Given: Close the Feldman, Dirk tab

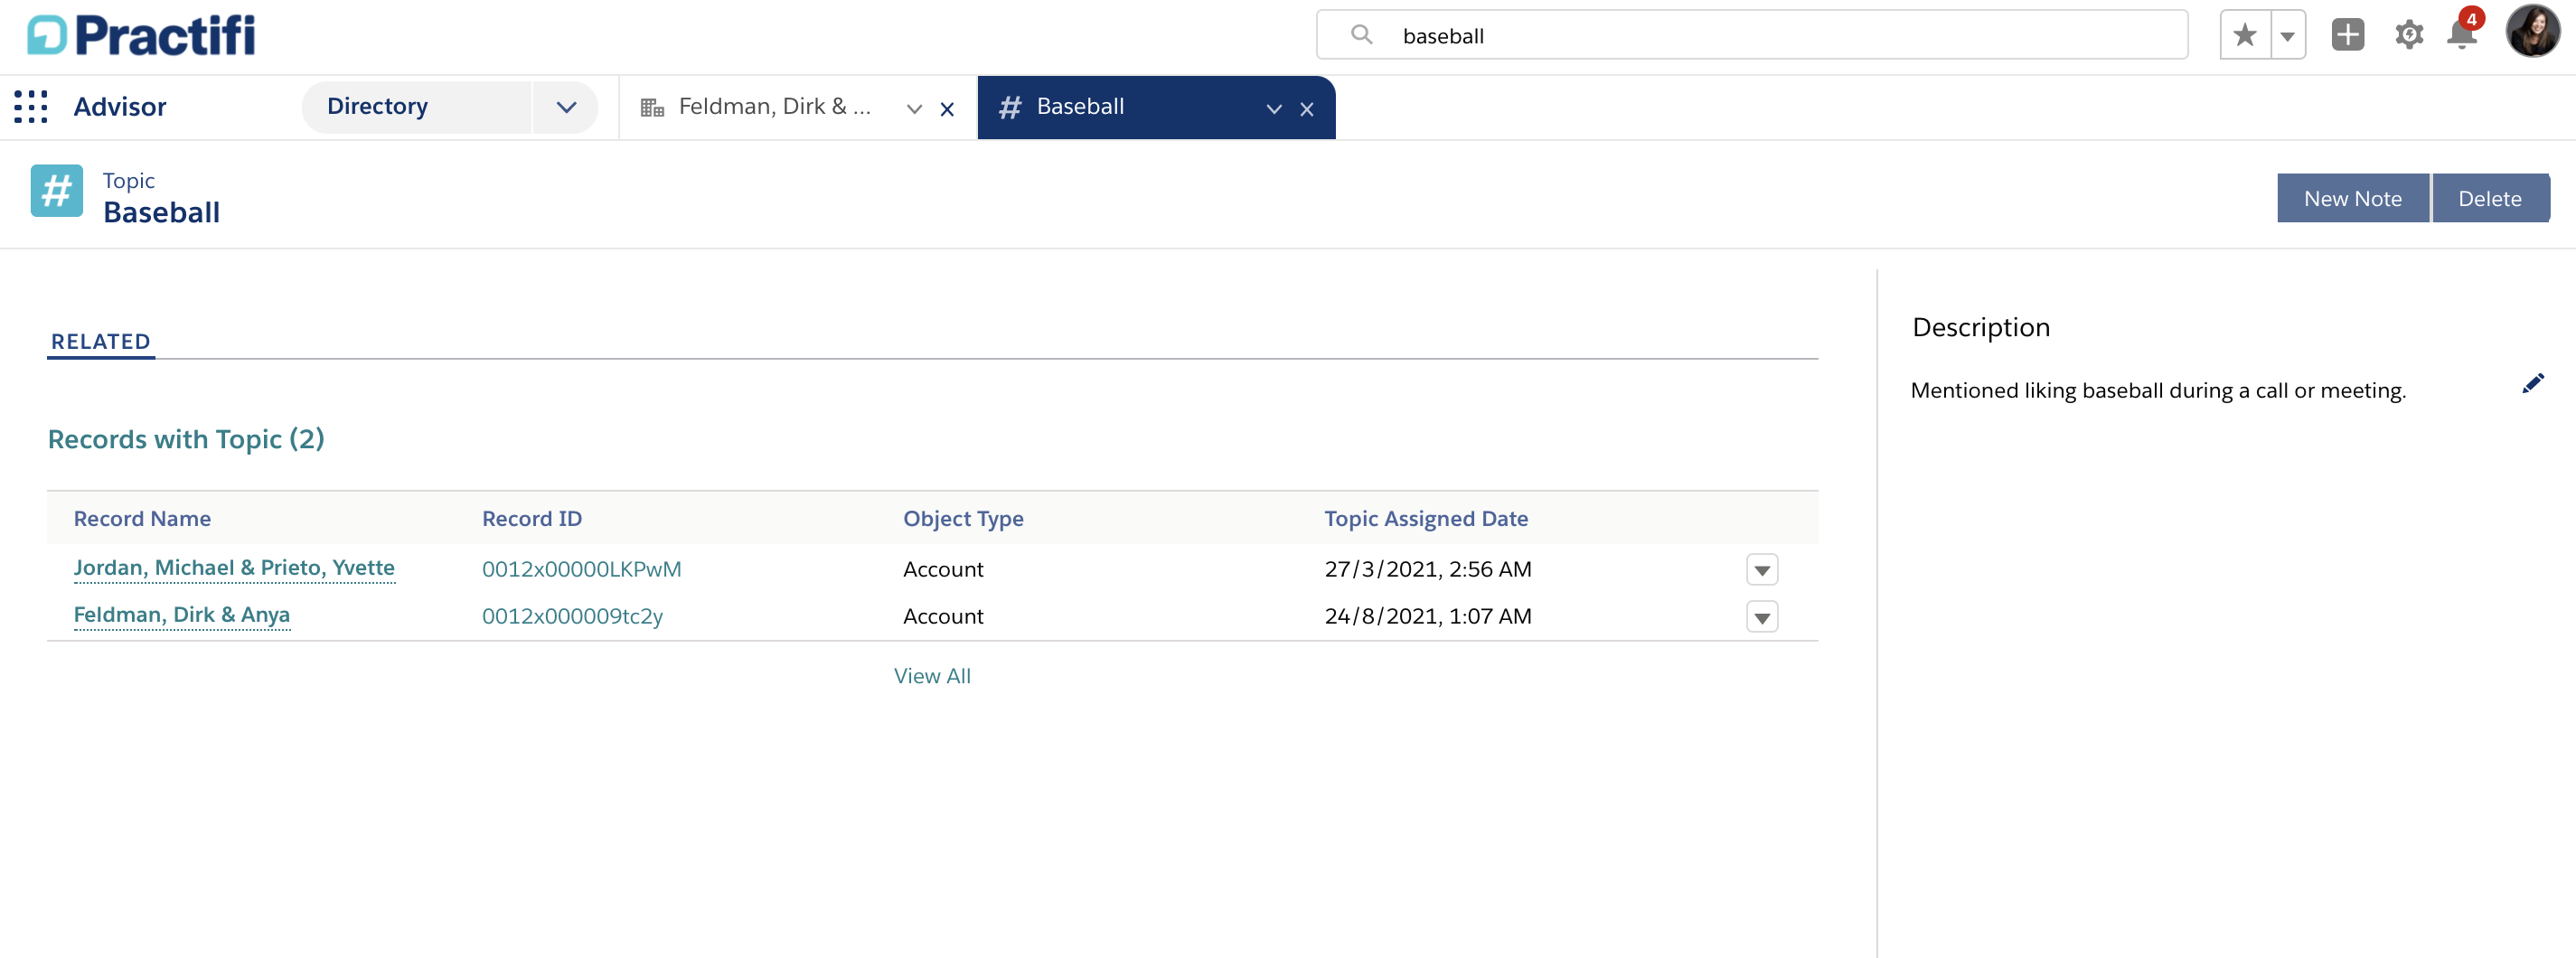Looking at the screenshot, I should 947,109.
